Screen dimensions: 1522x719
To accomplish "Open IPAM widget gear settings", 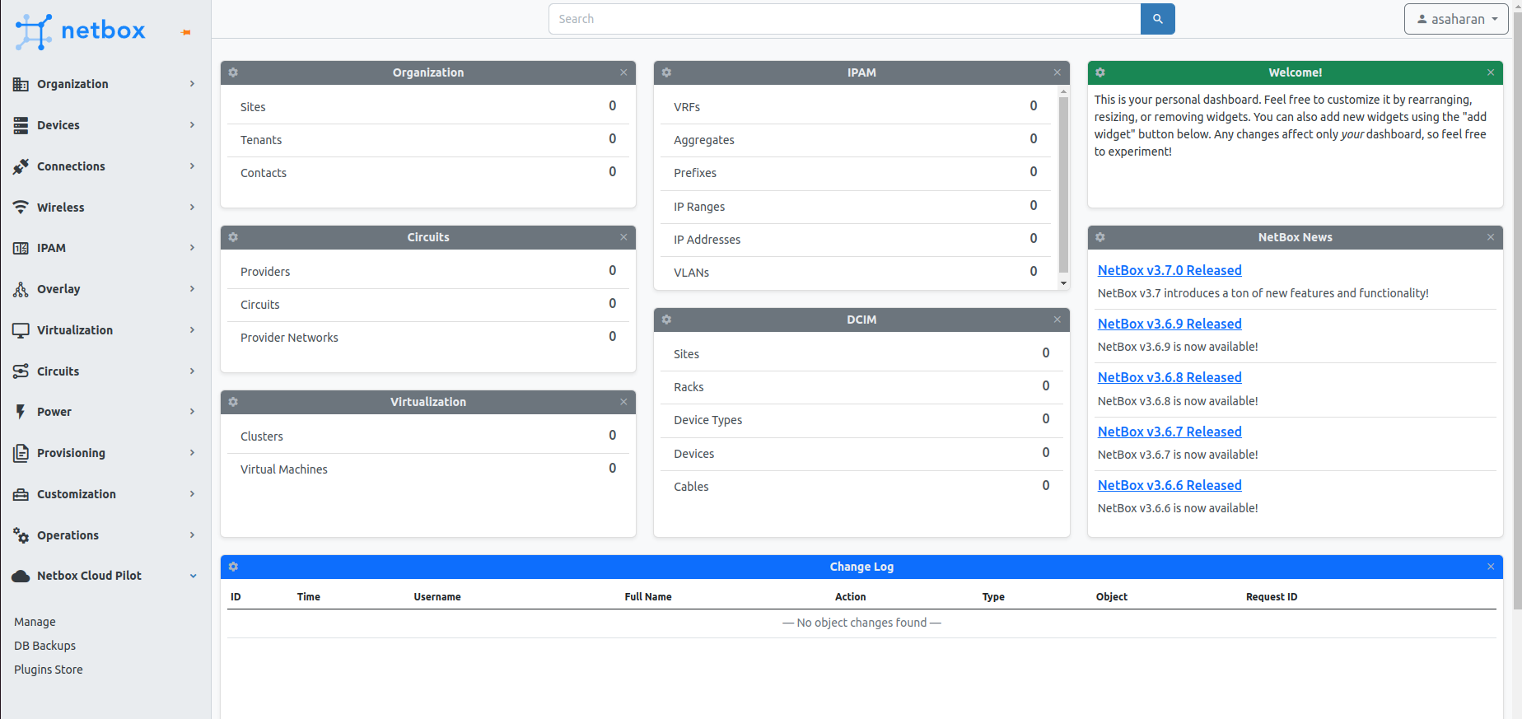I will pyautogui.click(x=666, y=72).
